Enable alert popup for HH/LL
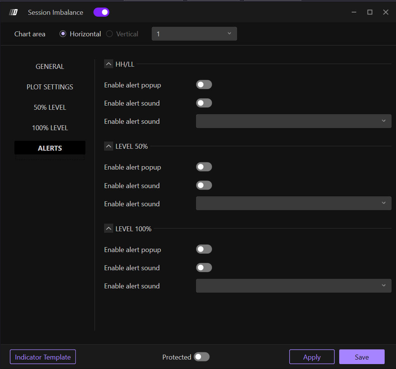Viewport: 396px width, 369px height. (204, 85)
